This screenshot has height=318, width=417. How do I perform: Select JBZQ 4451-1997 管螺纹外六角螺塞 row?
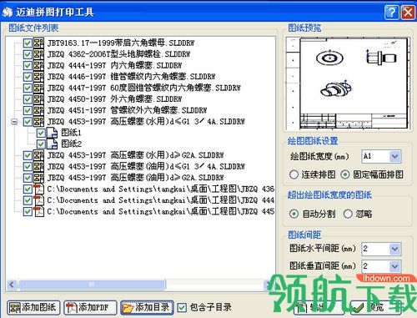tap(127, 110)
